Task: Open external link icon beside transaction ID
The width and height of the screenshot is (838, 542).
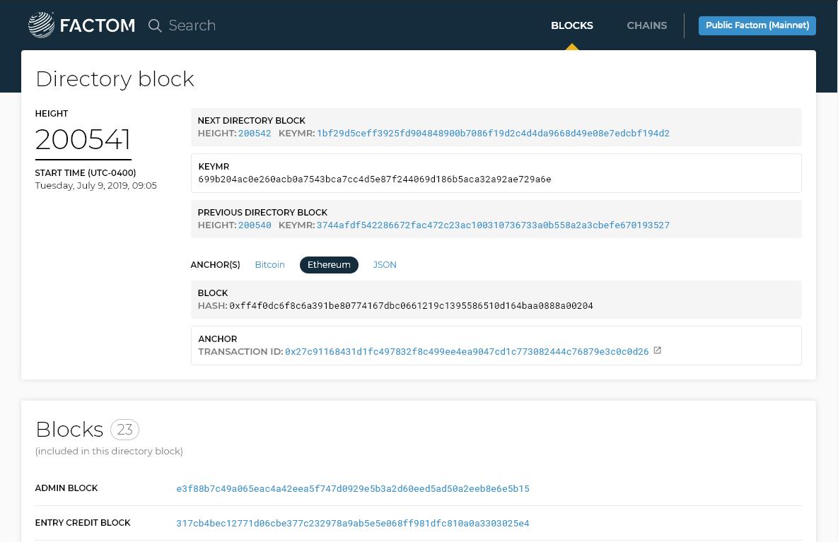Action: point(658,350)
